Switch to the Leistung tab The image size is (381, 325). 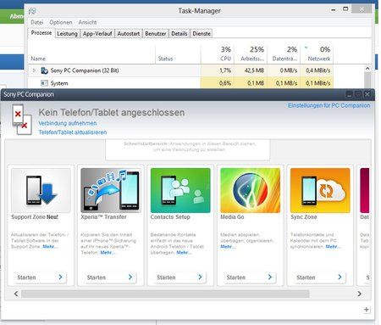67,34
